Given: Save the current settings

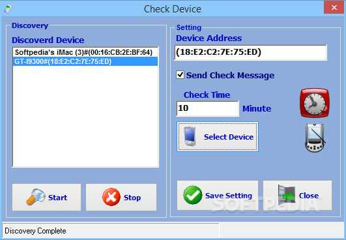Looking at the screenshot, I should tap(218, 196).
